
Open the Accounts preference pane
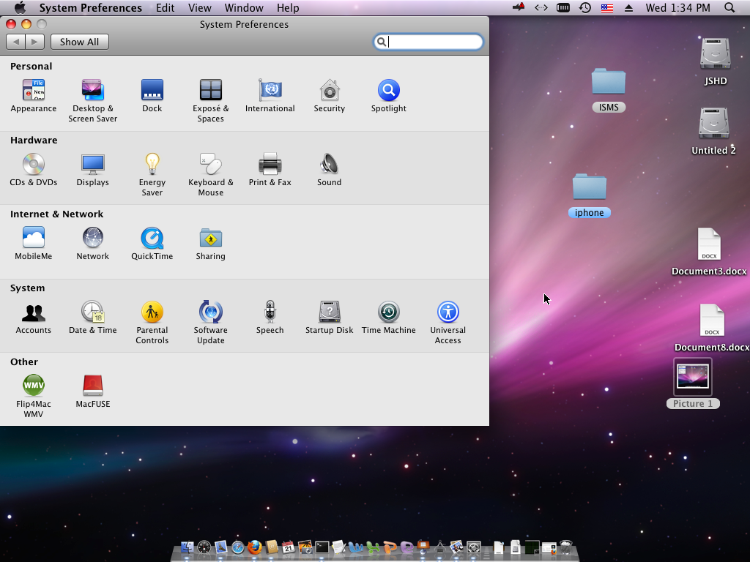[34, 318]
